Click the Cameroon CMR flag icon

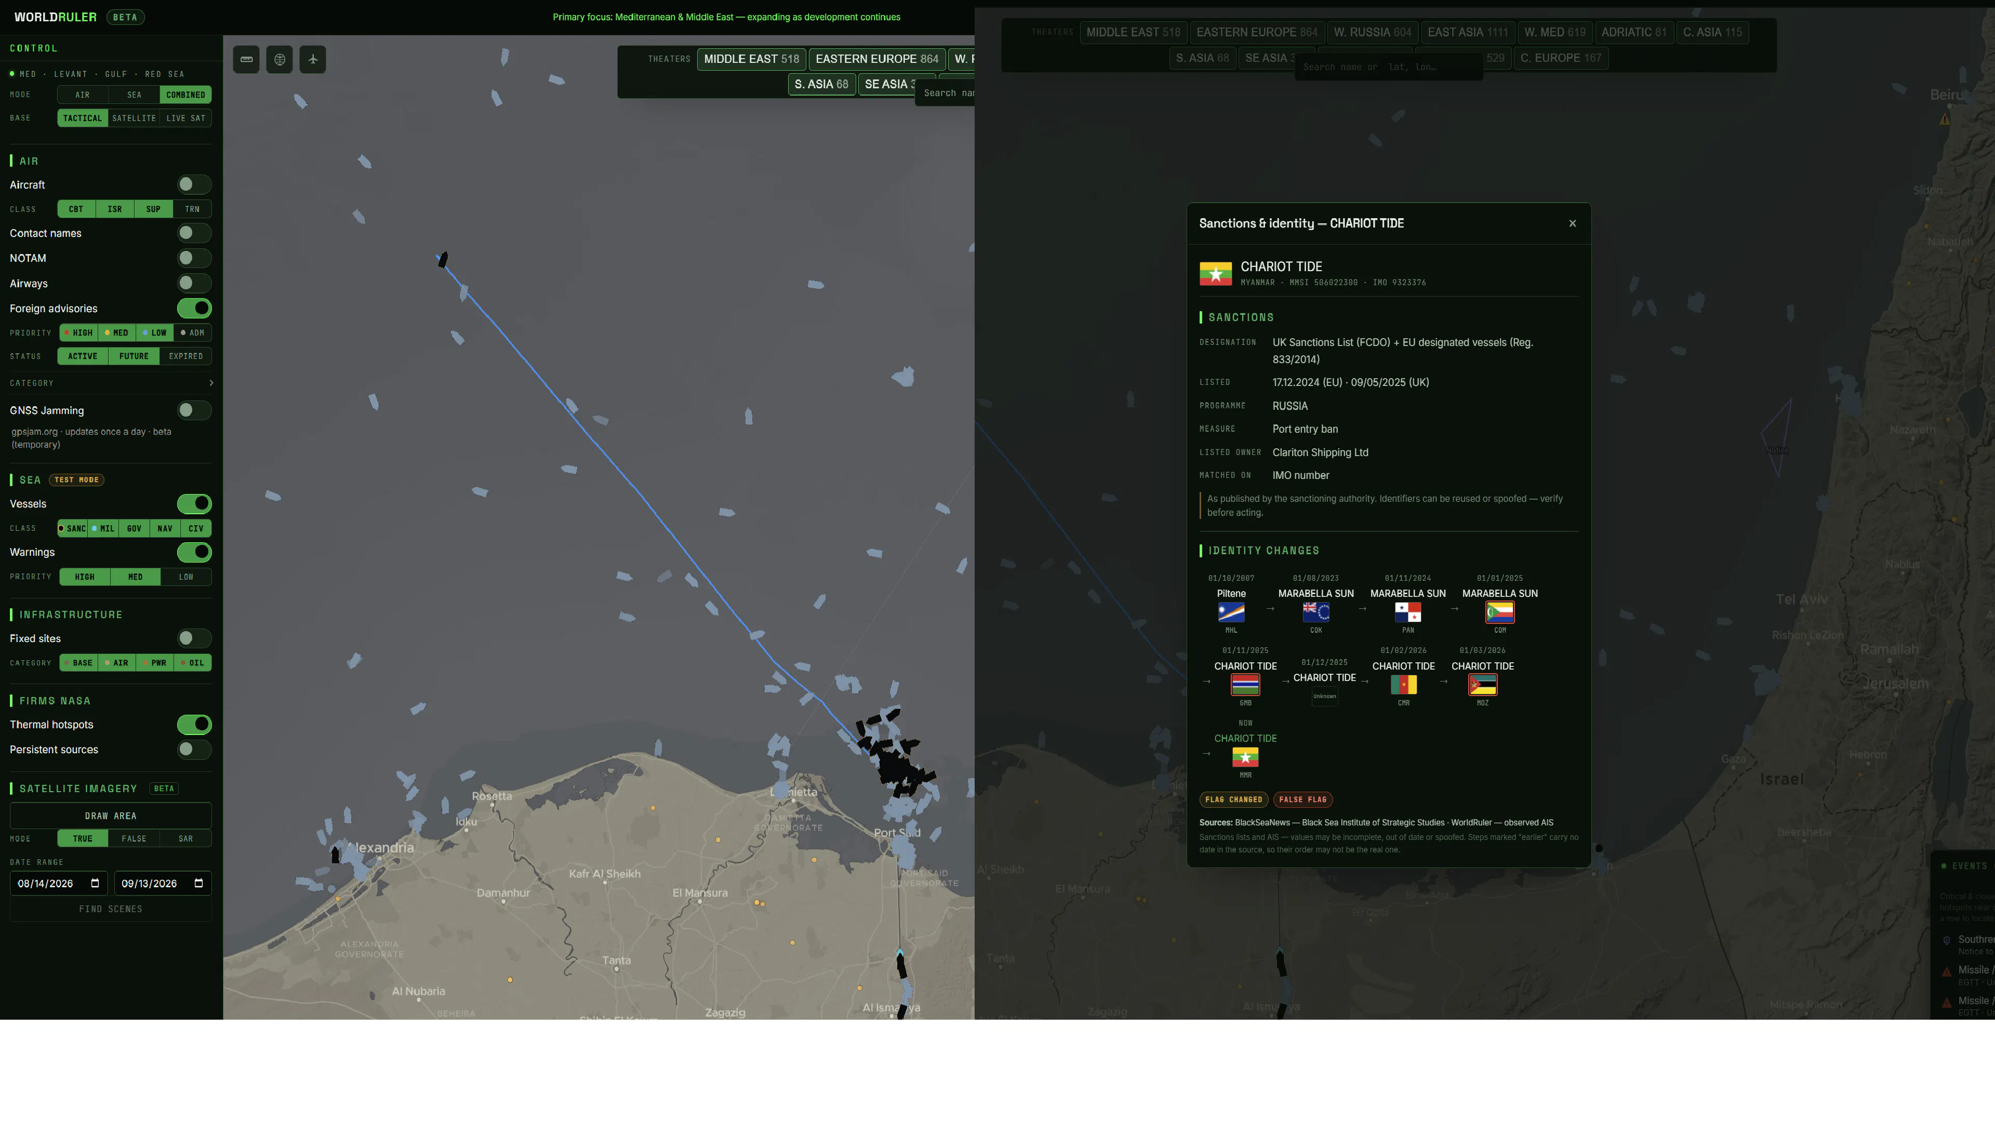[x=1403, y=685]
